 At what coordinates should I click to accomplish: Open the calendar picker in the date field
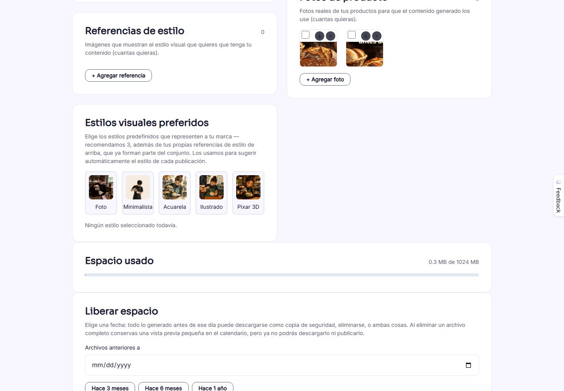(x=468, y=365)
